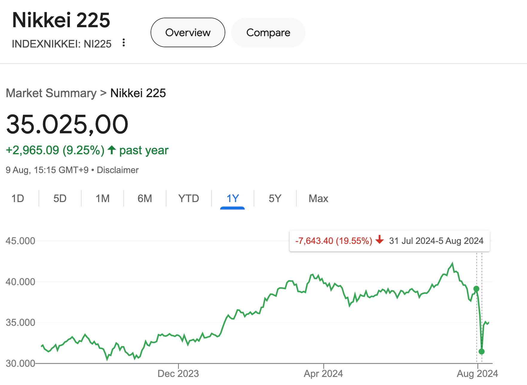Follow the Market Summary breadcrumb link
Screen dimensions: 527x385
[x=51, y=93]
